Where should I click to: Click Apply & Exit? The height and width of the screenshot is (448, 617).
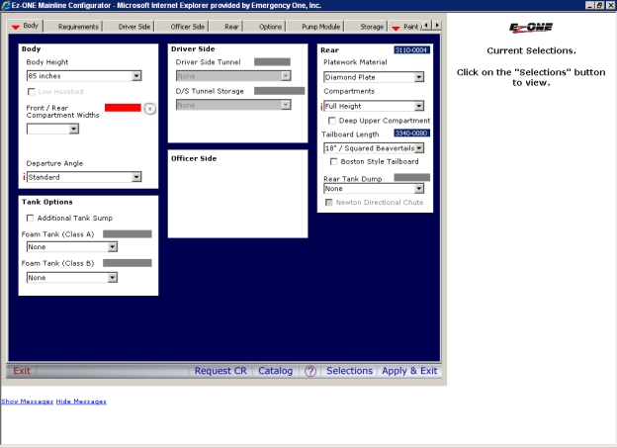click(x=409, y=371)
